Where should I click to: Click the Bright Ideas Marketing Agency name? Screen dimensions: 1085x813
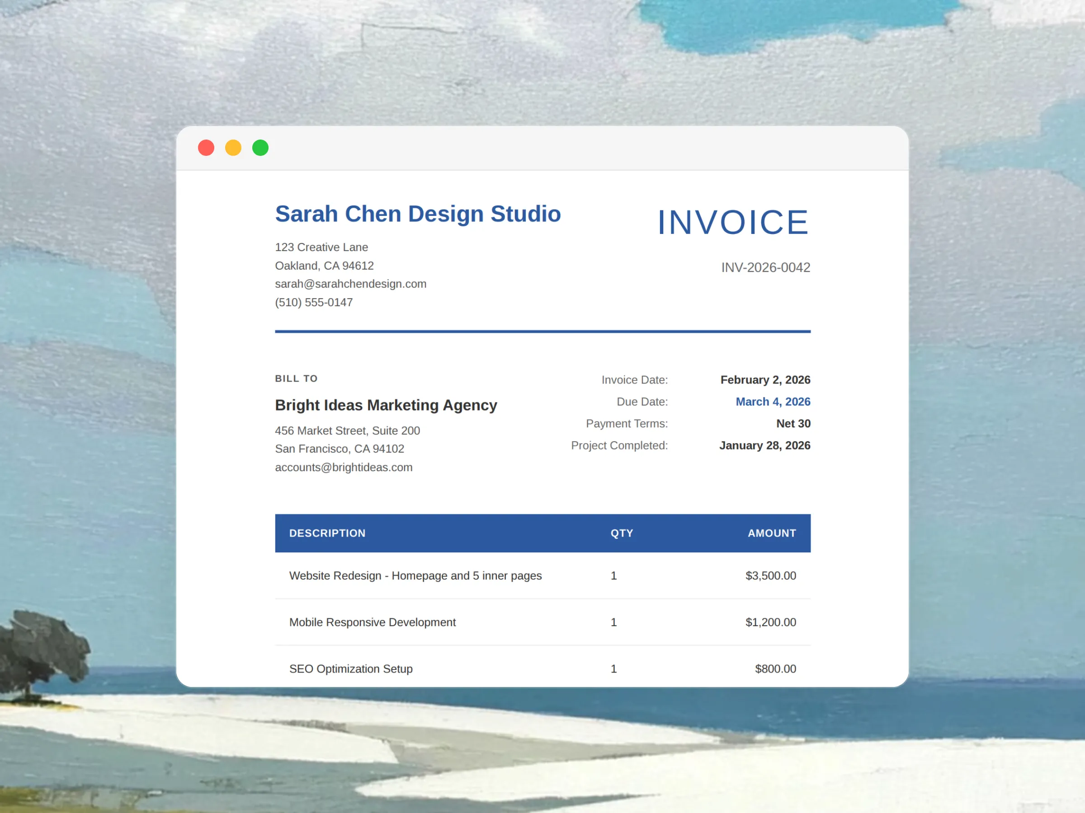pos(386,405)
